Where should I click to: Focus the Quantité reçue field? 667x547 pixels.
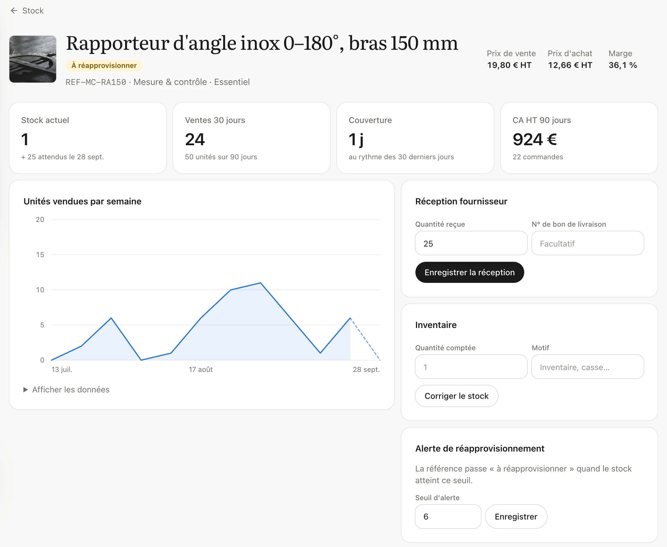pos(471,243)
